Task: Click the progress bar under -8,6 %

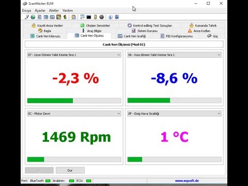Action: [x=174, y=101]
